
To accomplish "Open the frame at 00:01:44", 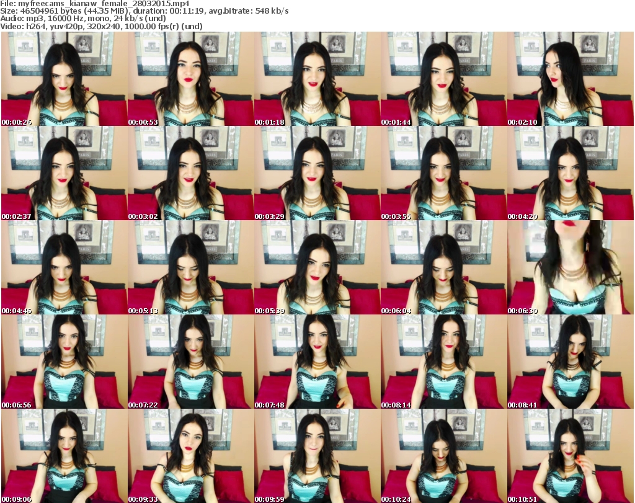I will click(x=443, y=79).
